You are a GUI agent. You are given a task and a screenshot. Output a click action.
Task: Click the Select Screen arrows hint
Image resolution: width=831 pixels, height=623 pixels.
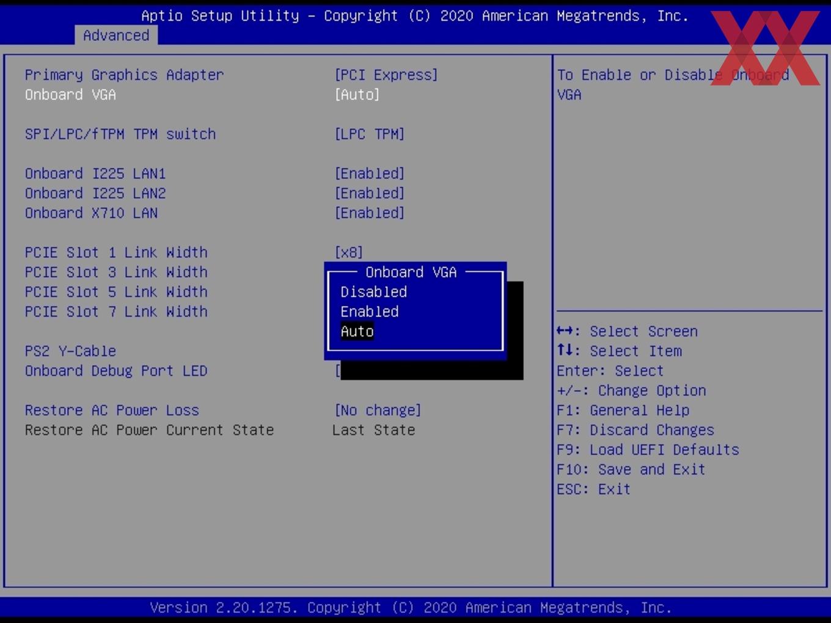[x=627, y=331]
